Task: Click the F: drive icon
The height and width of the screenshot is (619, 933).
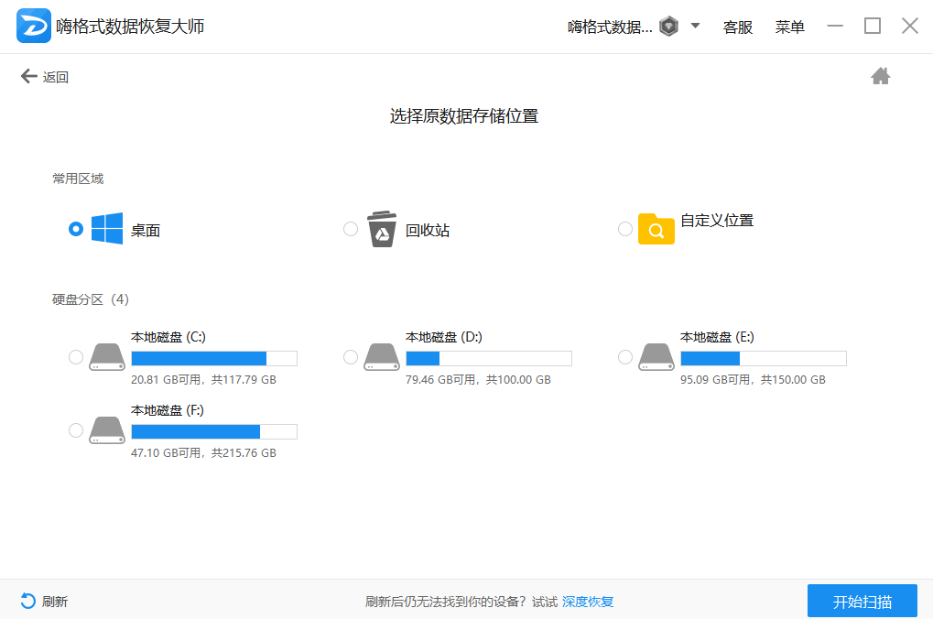Action: click(x=107, y=430)
